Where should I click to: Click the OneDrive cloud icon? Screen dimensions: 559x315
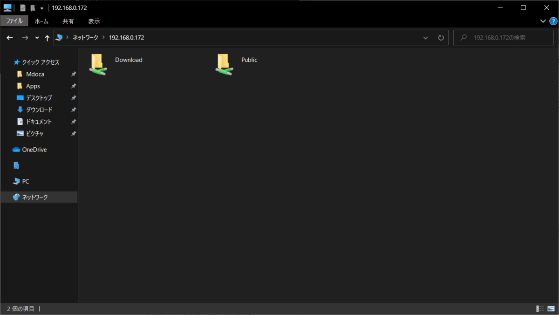(16, 150)
